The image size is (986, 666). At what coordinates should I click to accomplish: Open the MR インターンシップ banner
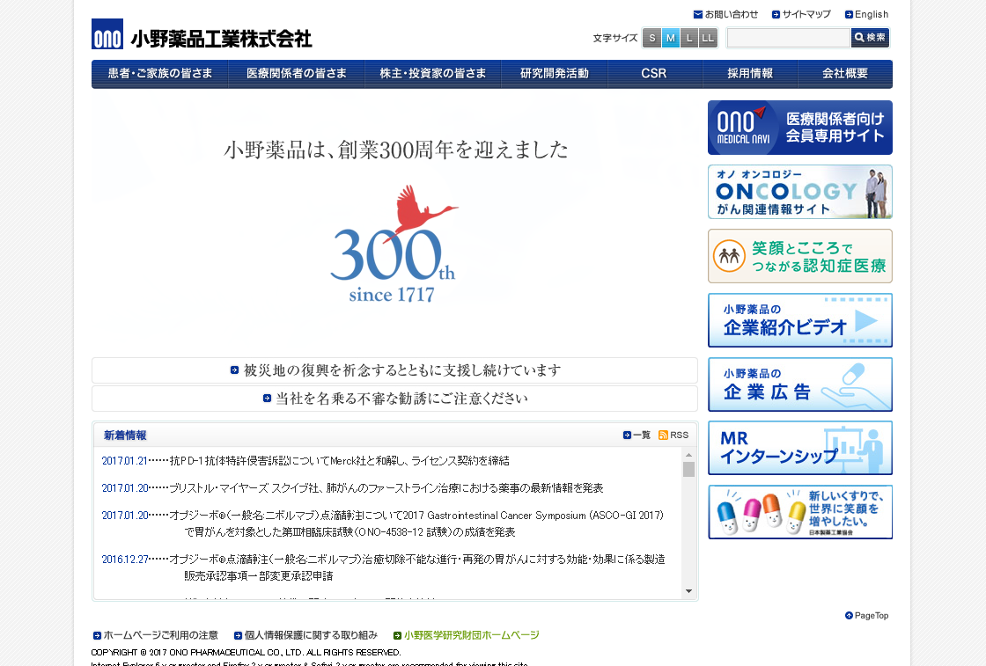point(800,448)
